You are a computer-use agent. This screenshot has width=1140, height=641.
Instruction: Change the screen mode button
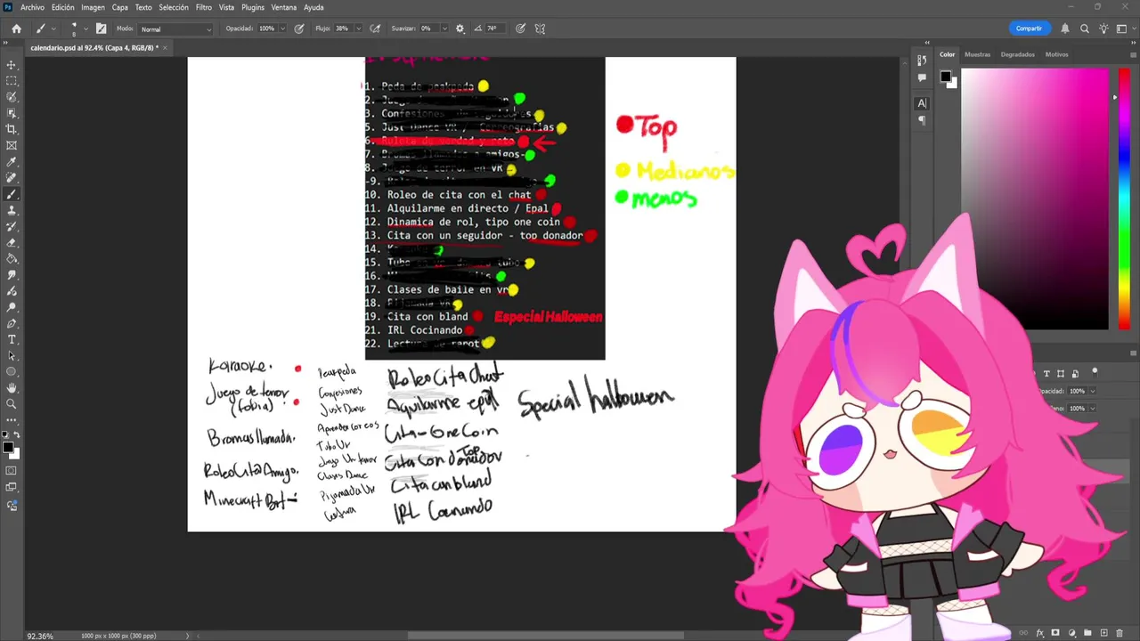pyautogui.click(x=12, y=487)
